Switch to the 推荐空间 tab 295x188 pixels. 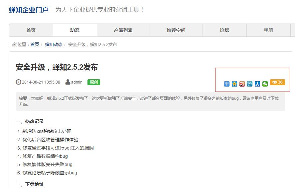(x=176, y=30)
